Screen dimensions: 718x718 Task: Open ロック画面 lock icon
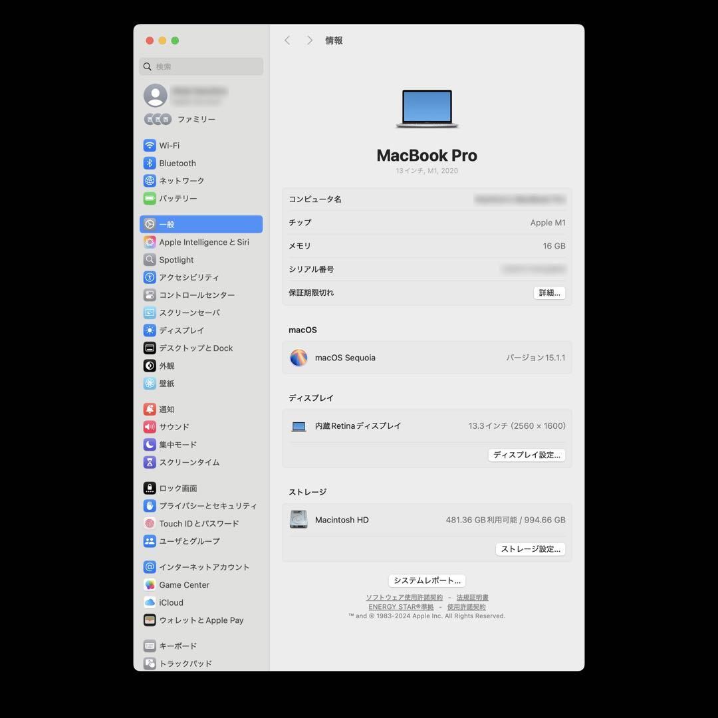150,488
